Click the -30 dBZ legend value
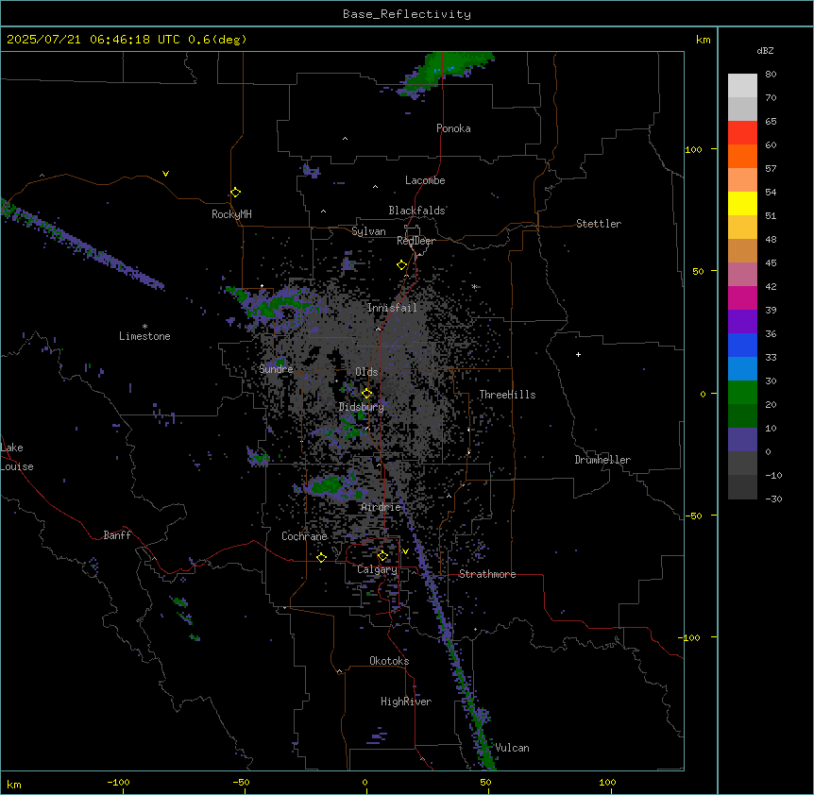Screen dimensions: 814x795 (x=773, y=499)
